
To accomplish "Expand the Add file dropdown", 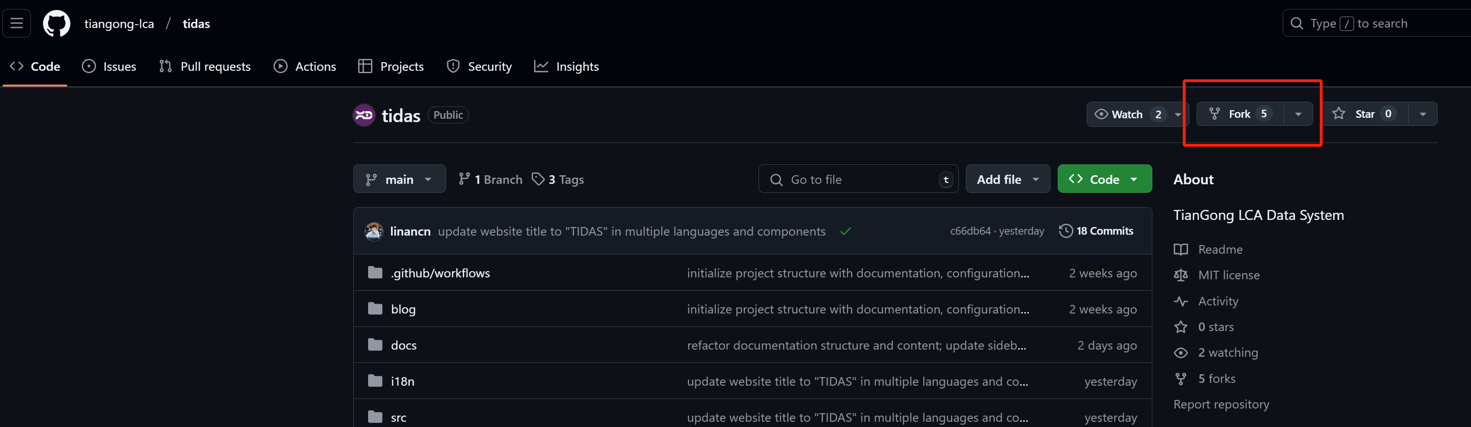I will point(1007,180).
